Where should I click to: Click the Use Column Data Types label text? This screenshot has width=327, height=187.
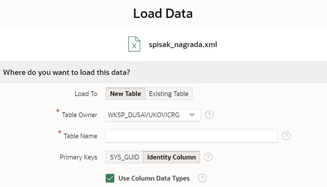pos(154,178)
